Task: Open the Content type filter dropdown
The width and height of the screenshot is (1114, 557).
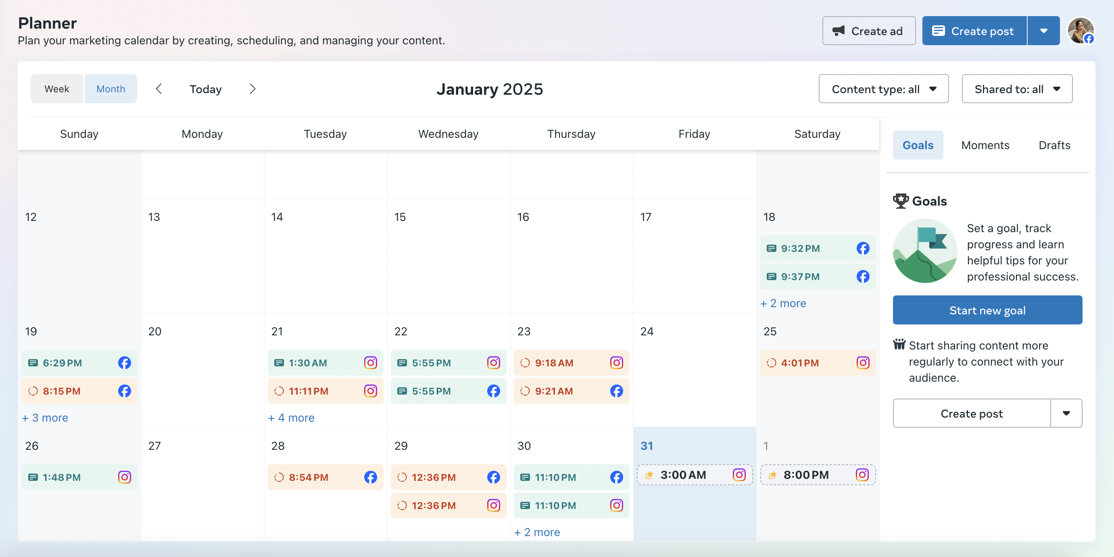Action: (883, 89)
